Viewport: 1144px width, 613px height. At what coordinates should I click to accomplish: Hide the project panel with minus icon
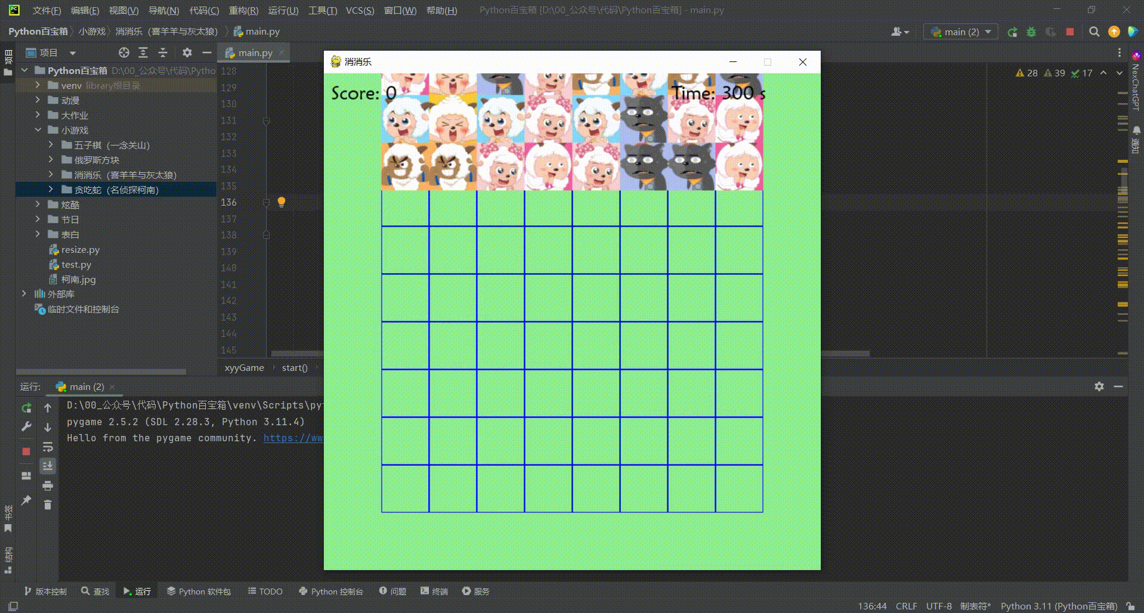[207, 52]
